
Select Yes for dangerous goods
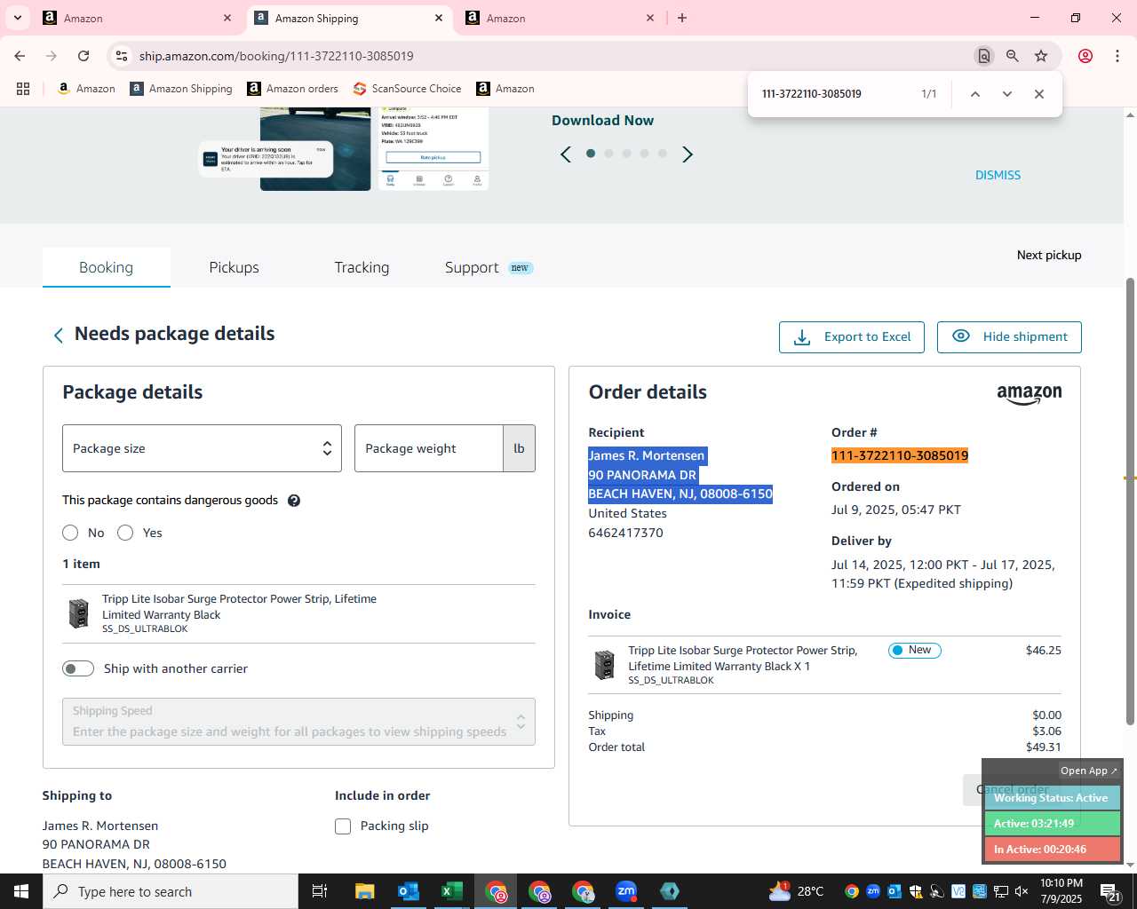[x=125, y=533]
